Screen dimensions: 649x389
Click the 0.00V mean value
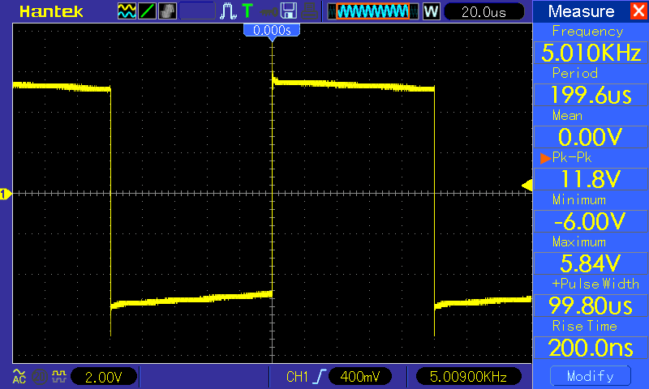[591, 137]
